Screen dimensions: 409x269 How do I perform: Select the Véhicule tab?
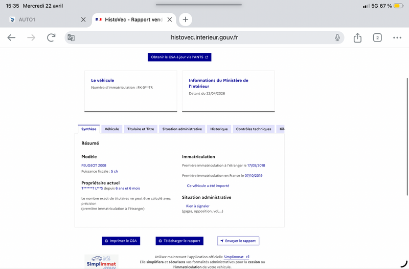[x=111, y=129]
